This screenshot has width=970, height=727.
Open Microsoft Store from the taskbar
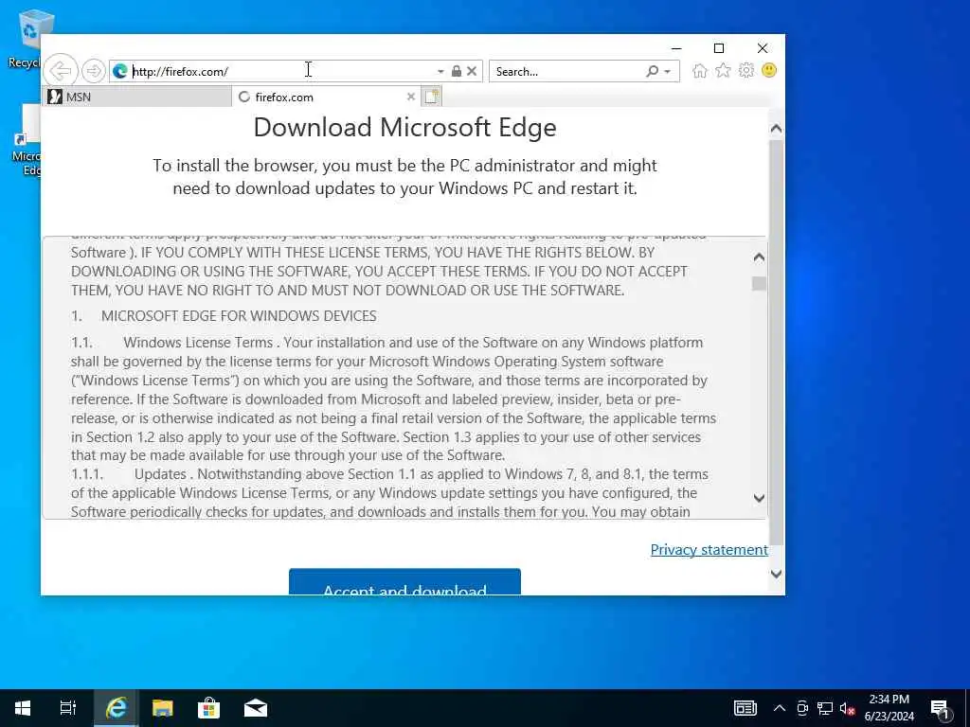[x=209, y=708]
